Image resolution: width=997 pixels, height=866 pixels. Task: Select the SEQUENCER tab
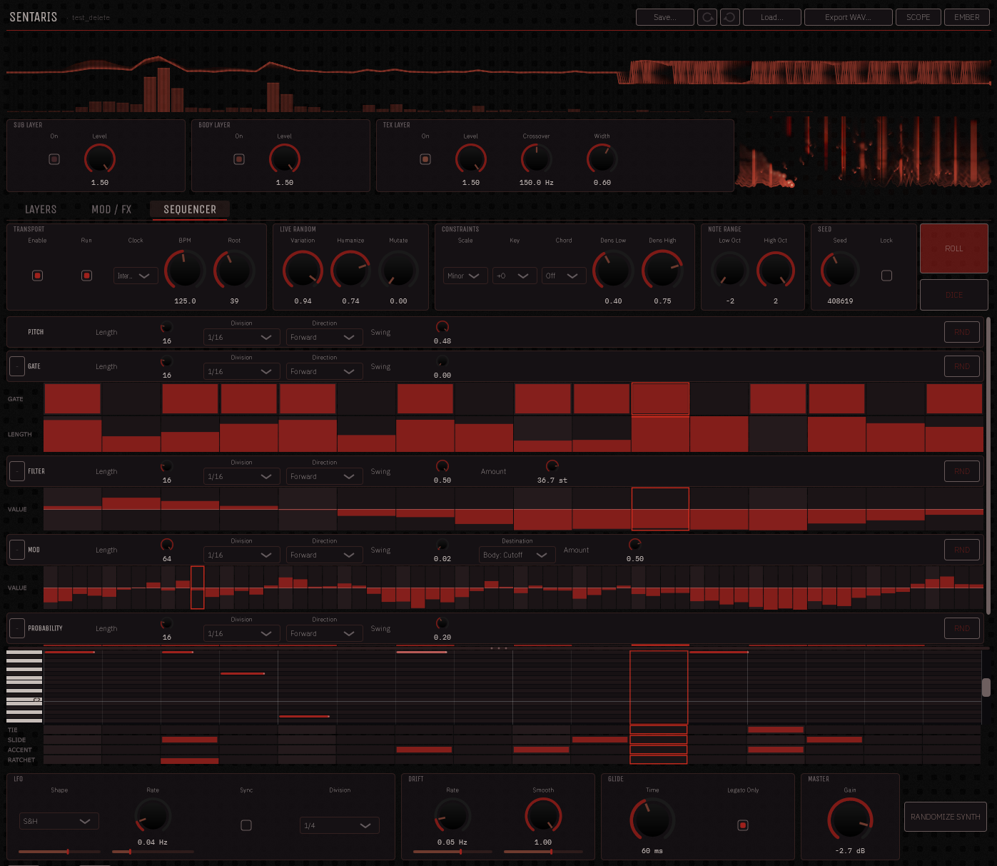tap(190, 209)
